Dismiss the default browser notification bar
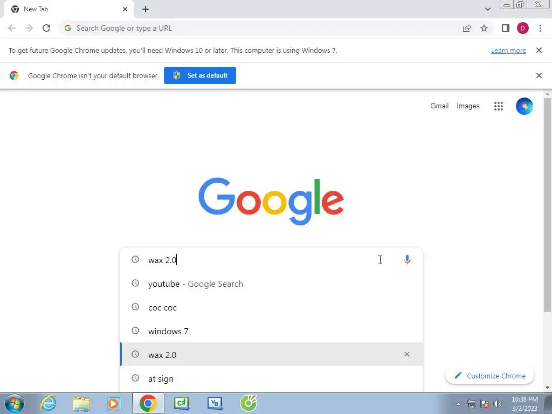The image size is (552, 414). (539, 75)
